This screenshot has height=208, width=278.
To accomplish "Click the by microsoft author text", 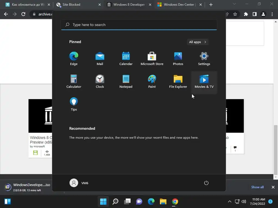I will point(37,147).
